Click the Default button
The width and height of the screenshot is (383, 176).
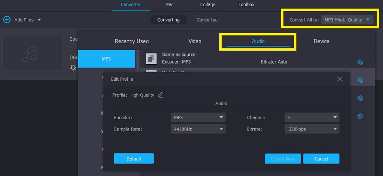pos(134,159)
